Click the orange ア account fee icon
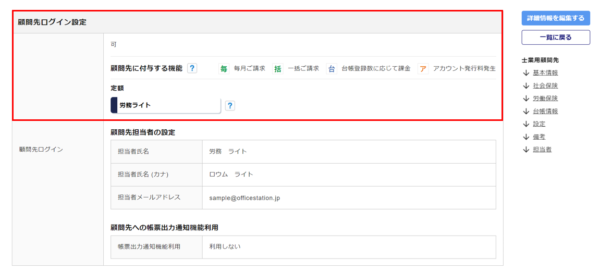The width and height of the screenshot is (599, 271). click(x=423, y=69)
